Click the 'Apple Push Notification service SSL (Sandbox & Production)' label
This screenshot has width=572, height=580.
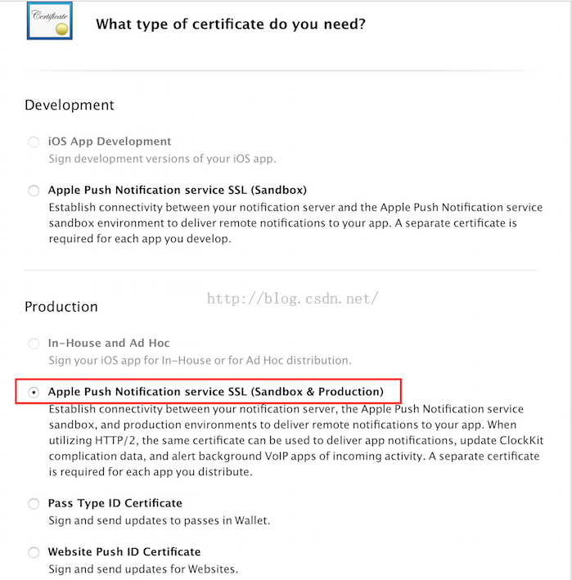215,392
